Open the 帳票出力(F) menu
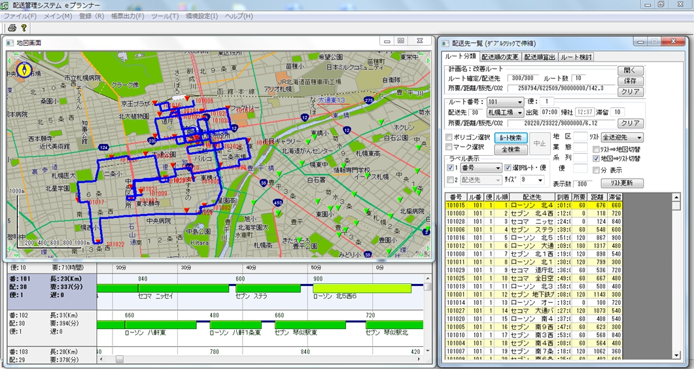 coord(128,16)
